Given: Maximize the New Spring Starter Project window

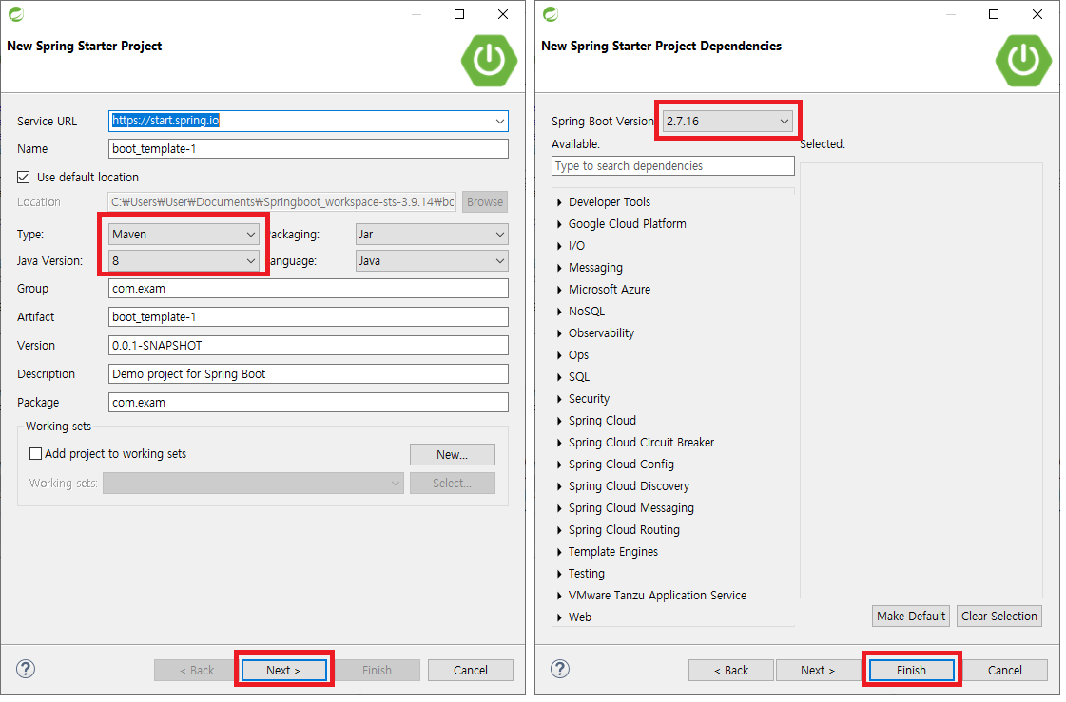Looking at the screenshot, I should pos(461,14).
